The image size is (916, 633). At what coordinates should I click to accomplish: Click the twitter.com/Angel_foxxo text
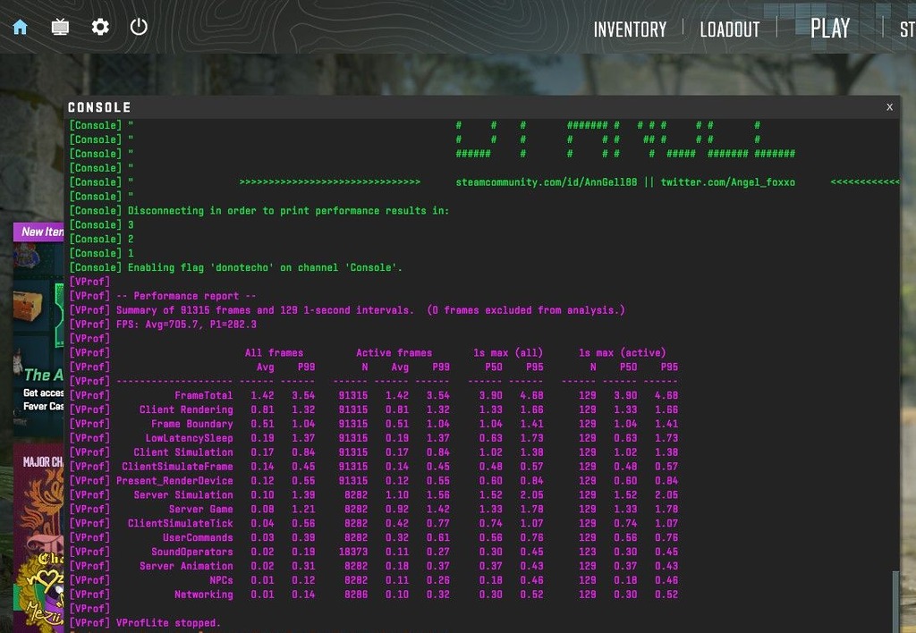point(727,182)
